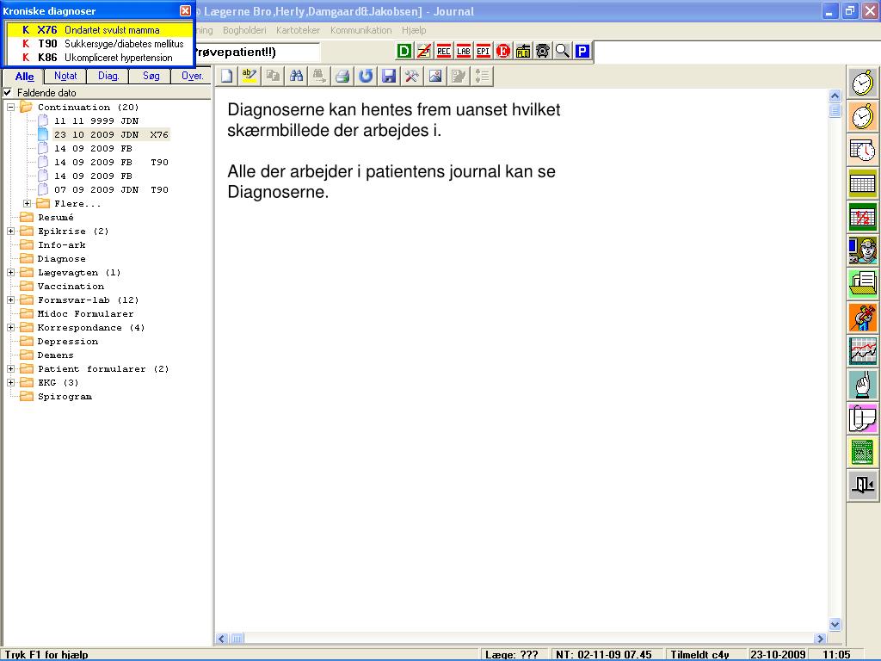Click the grey-background stopwatch icon in sidebar
881x661 pixels.
(863, 83)
